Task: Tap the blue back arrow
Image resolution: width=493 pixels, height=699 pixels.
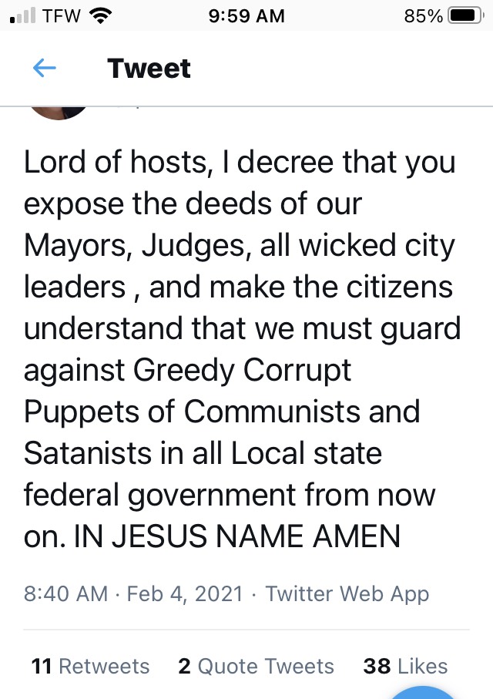Action: [45, 69]
